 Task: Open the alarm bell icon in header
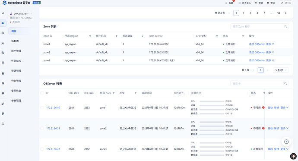tap(226, 3)
